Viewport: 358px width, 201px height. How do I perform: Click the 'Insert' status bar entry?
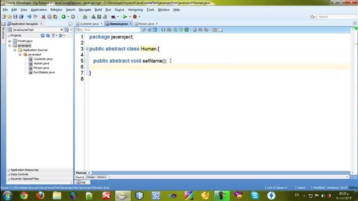coord(302,188)
